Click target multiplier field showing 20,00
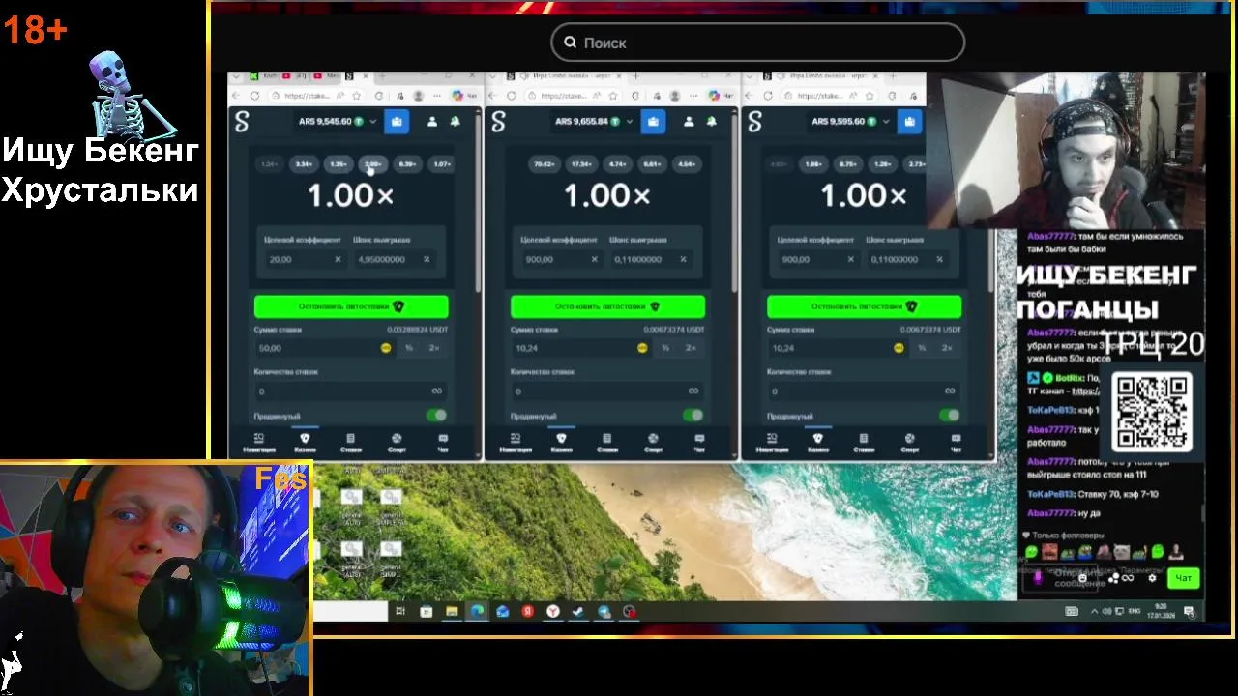Viewport: 1238px width, 696px height. pos(305,259)
